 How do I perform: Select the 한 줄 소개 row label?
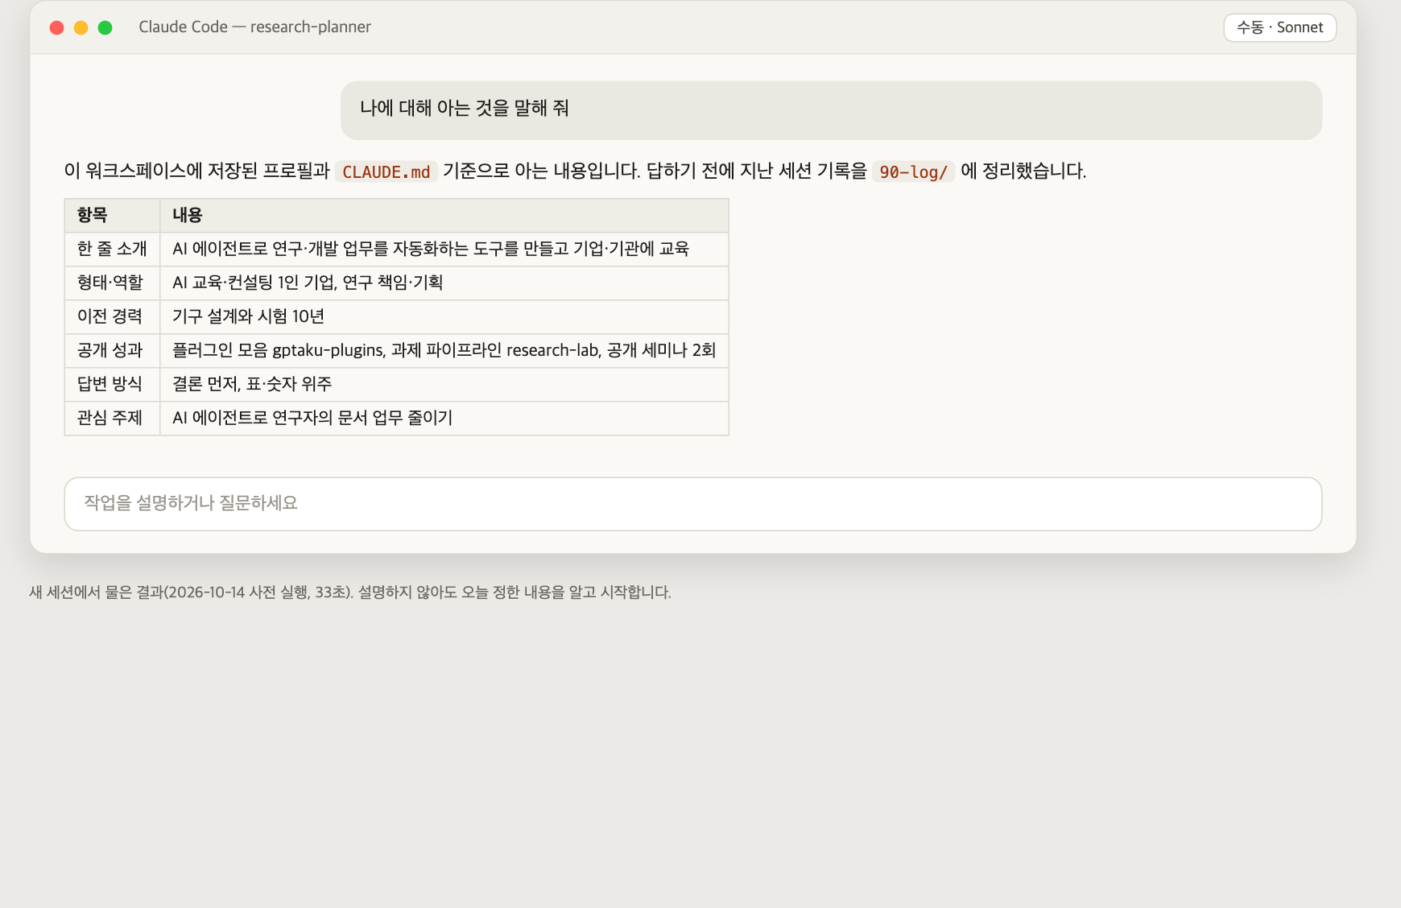click(x=112, y=250)
